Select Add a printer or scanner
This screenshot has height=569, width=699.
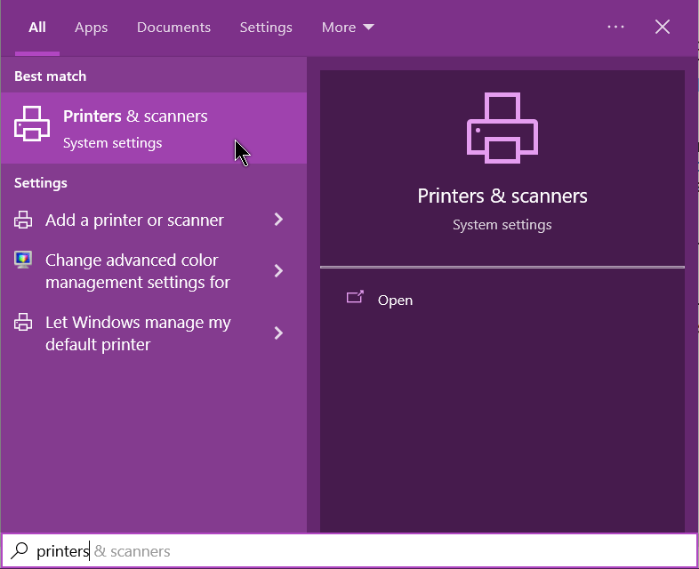pyautogui.click(x=134, y=220)
